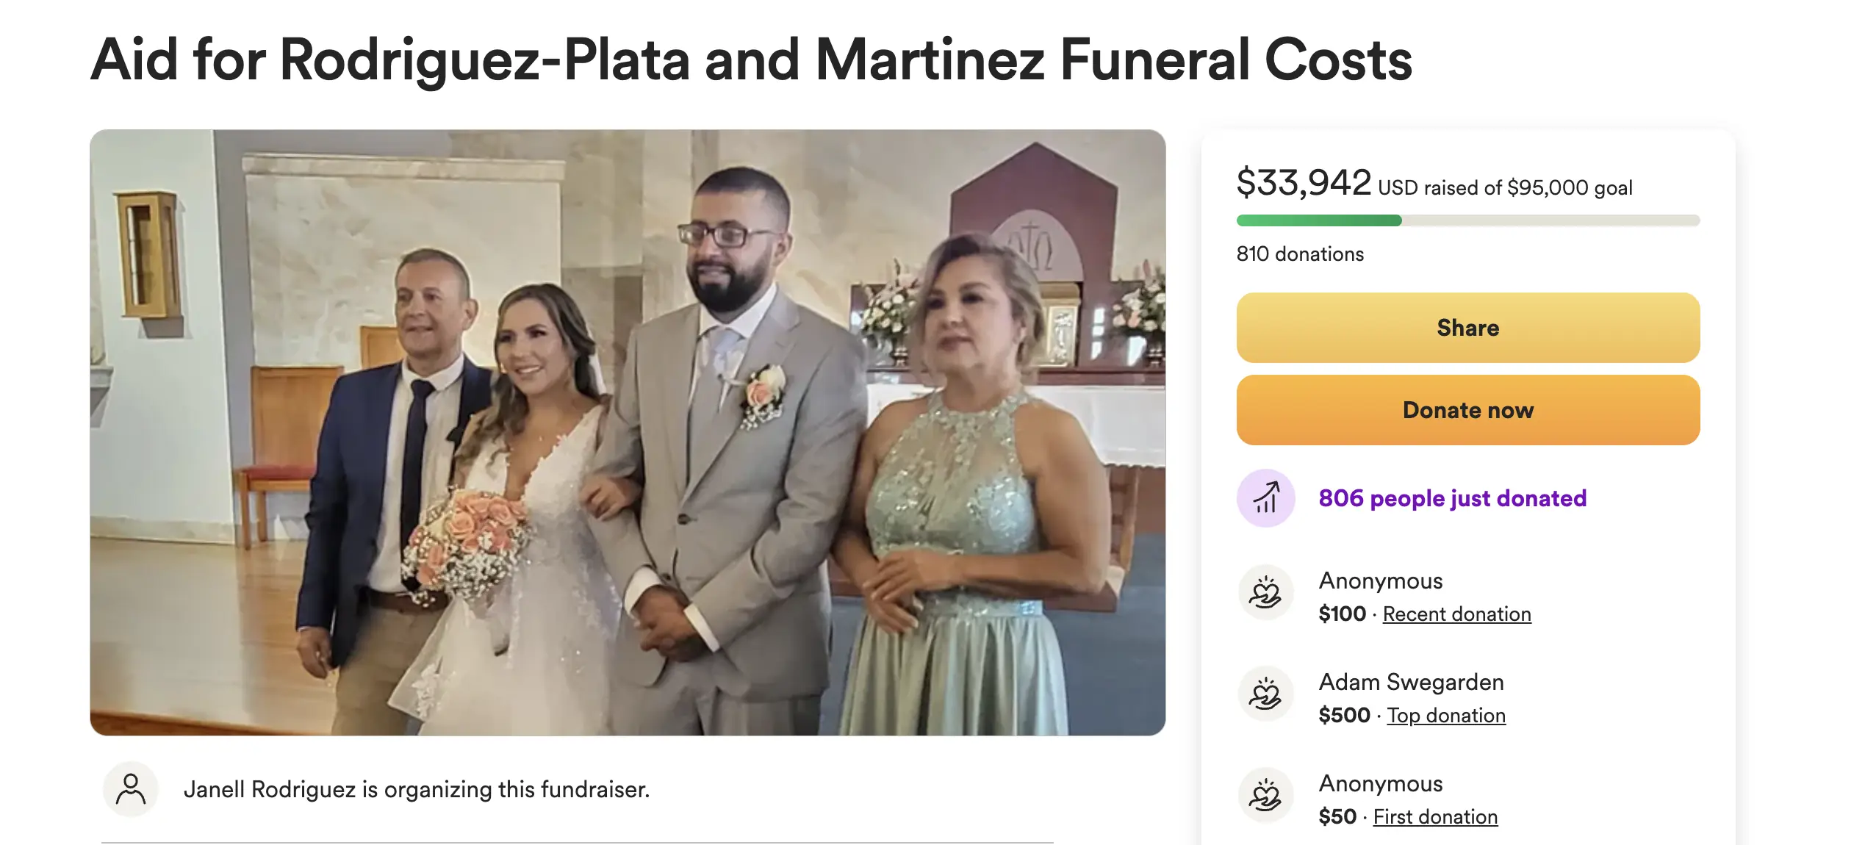The width and height of the screenshot is (1865, 845).
Task: Click the heart-hands icon beside the $50 donation
Action: click(1266, 796)
